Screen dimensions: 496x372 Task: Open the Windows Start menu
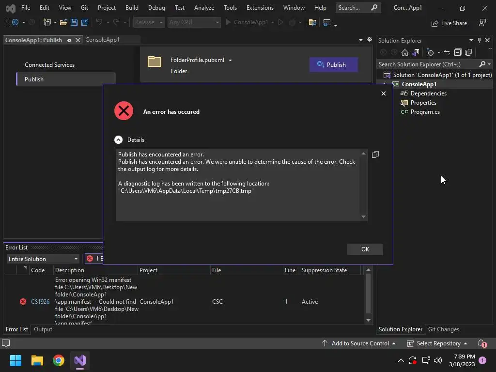pos(15,360)
